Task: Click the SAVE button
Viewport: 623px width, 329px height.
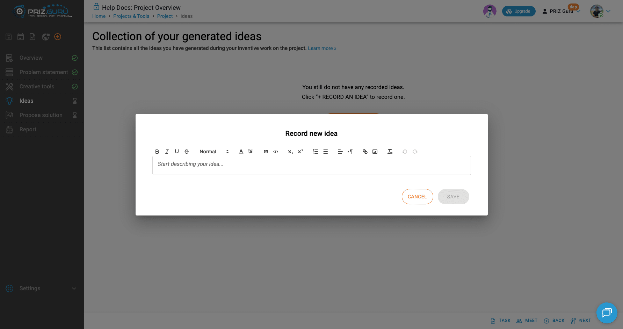Action: point(453,197)
